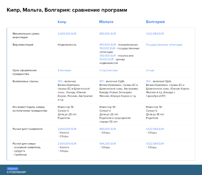Click 'старше 55 лет' text
Screen dimensions: 202x175
click(108, 122)
